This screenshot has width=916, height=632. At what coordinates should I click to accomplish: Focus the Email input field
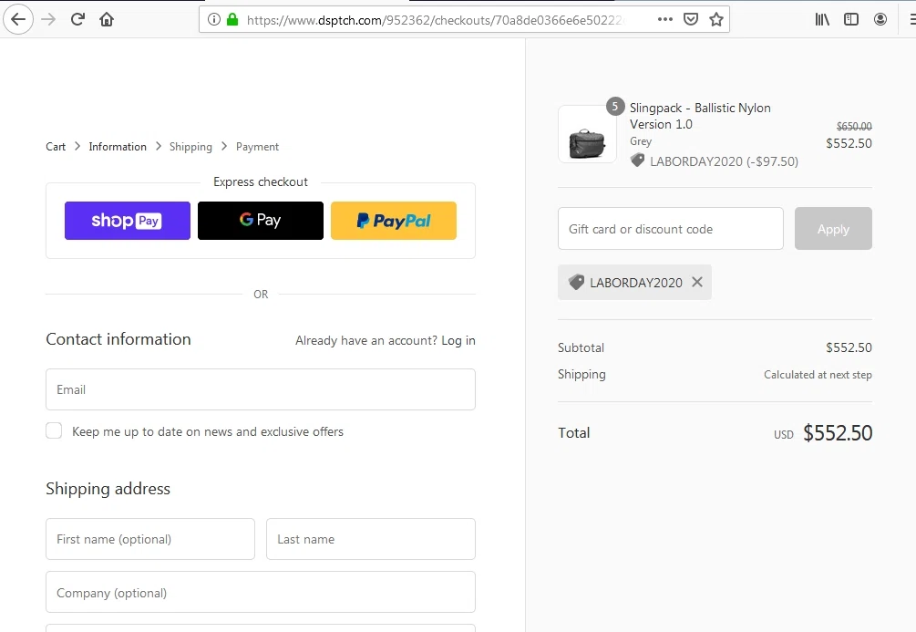261,389
